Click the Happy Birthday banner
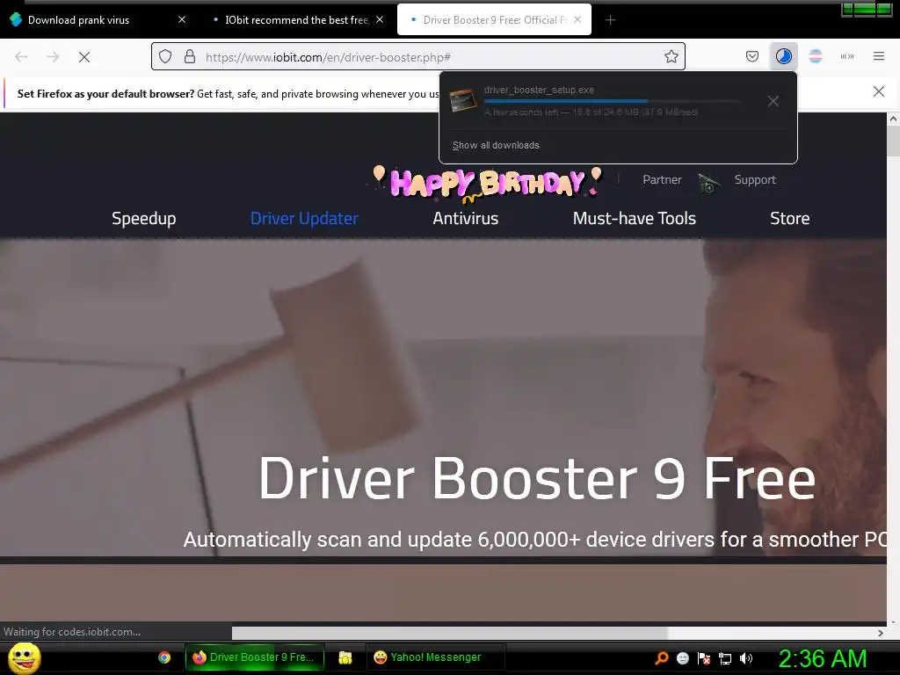Image resolution: width=900 pixels, height=675 pixels. (487, 184)
